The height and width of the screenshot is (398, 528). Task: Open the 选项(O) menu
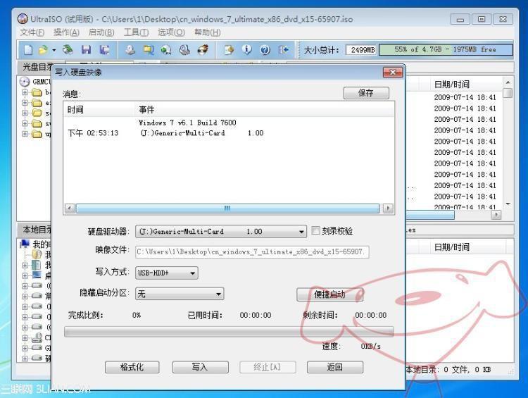171,32
